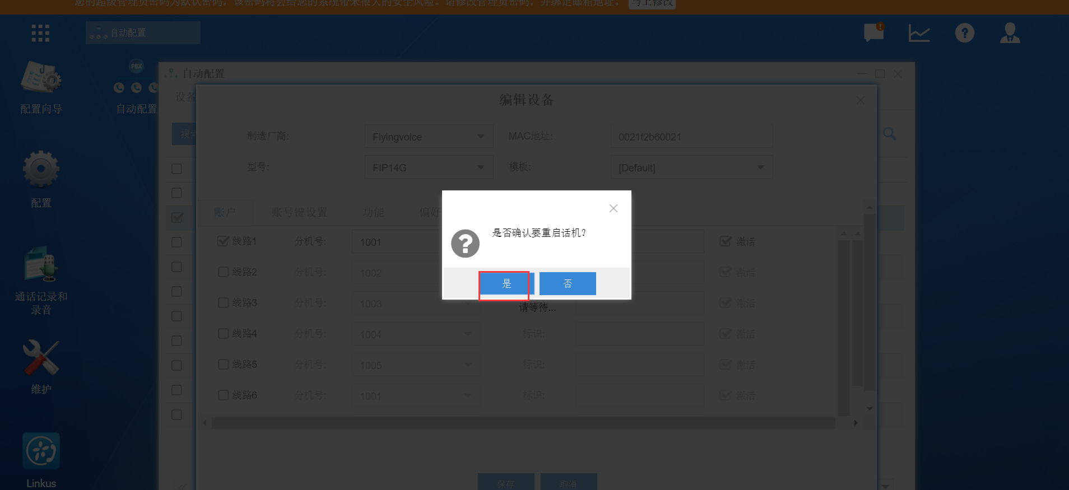Toggle the 线路1 checkbox
Viewport: 1069px width, 490px height.
coord(223,241)
